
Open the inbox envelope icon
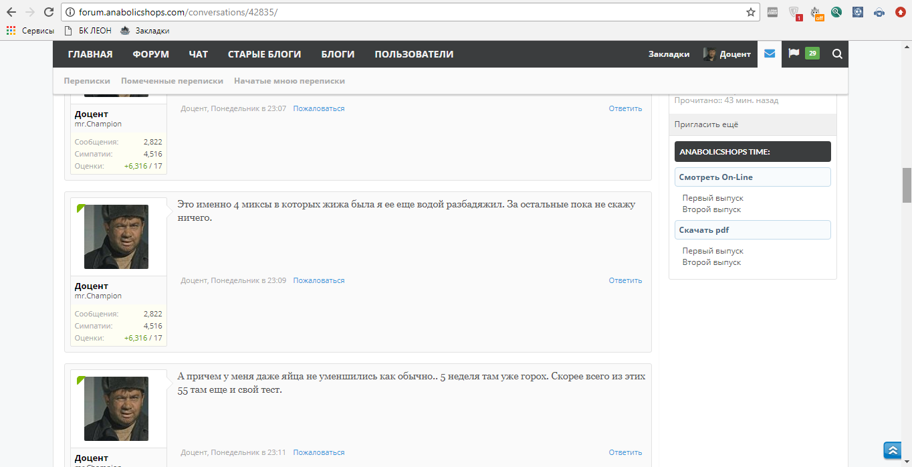770,54
